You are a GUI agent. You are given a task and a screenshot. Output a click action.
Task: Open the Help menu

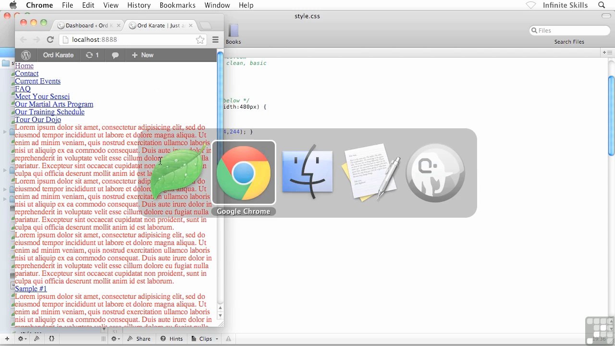[x=246, y=5]
